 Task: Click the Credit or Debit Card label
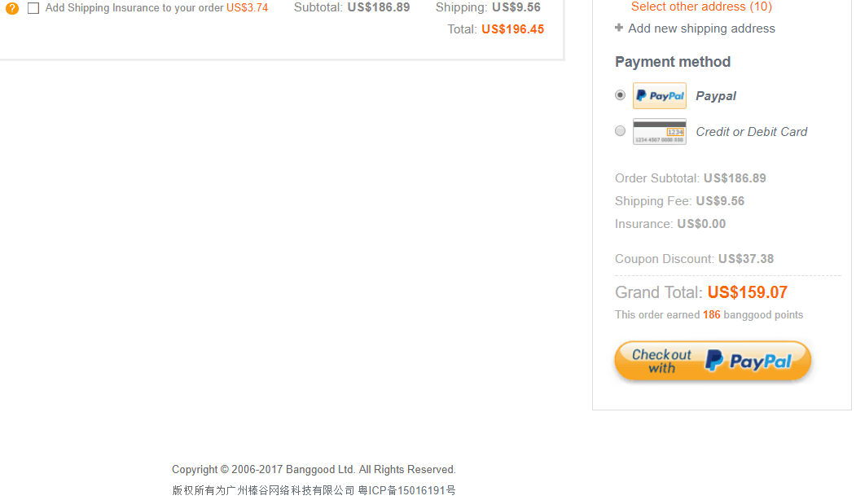(751, 132)
